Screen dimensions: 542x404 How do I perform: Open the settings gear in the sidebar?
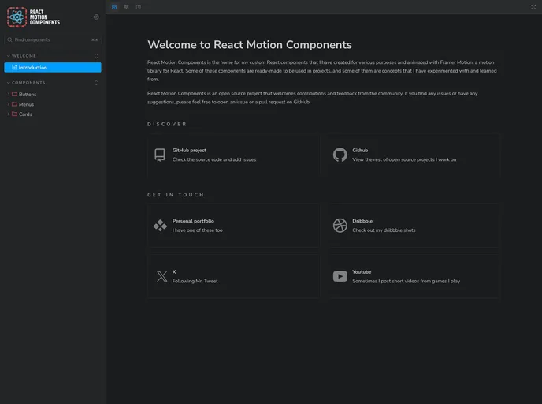96,17
